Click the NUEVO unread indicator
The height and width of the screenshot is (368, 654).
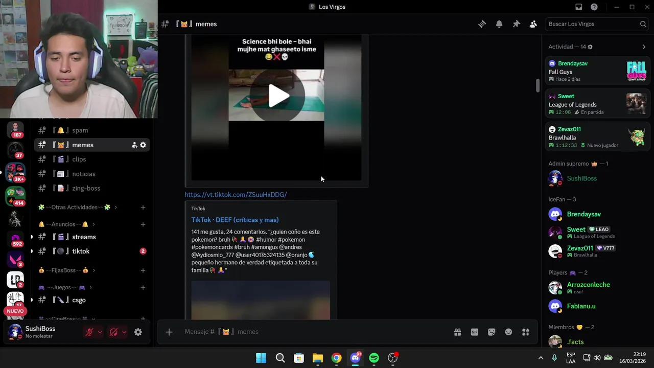(15, 311)
